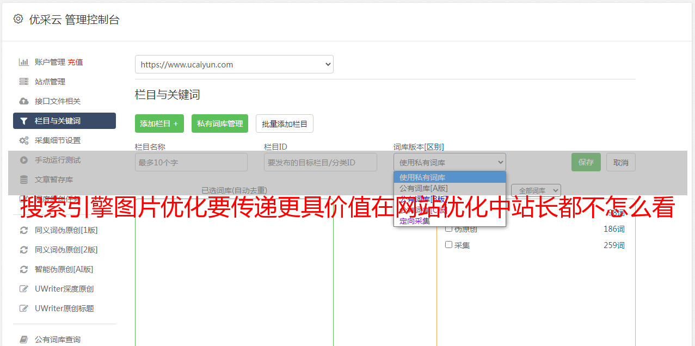Click the 栏目与关键词 page heading
Screen dimensions: 695x346
pyautogui.click(x=168, y=95)
